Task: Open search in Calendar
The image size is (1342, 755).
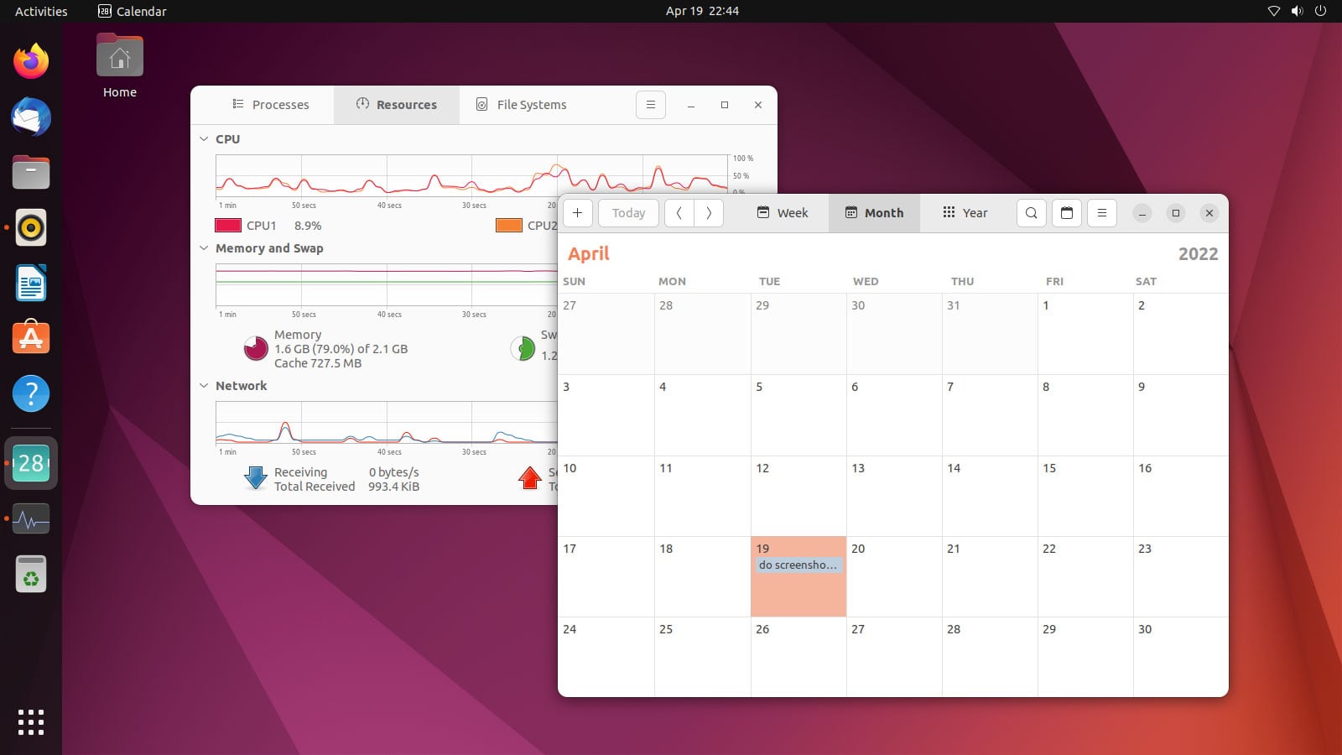Action: (x=1031, y=213)
